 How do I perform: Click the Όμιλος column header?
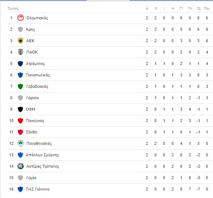pyautogui.click(x=13, y=9)
